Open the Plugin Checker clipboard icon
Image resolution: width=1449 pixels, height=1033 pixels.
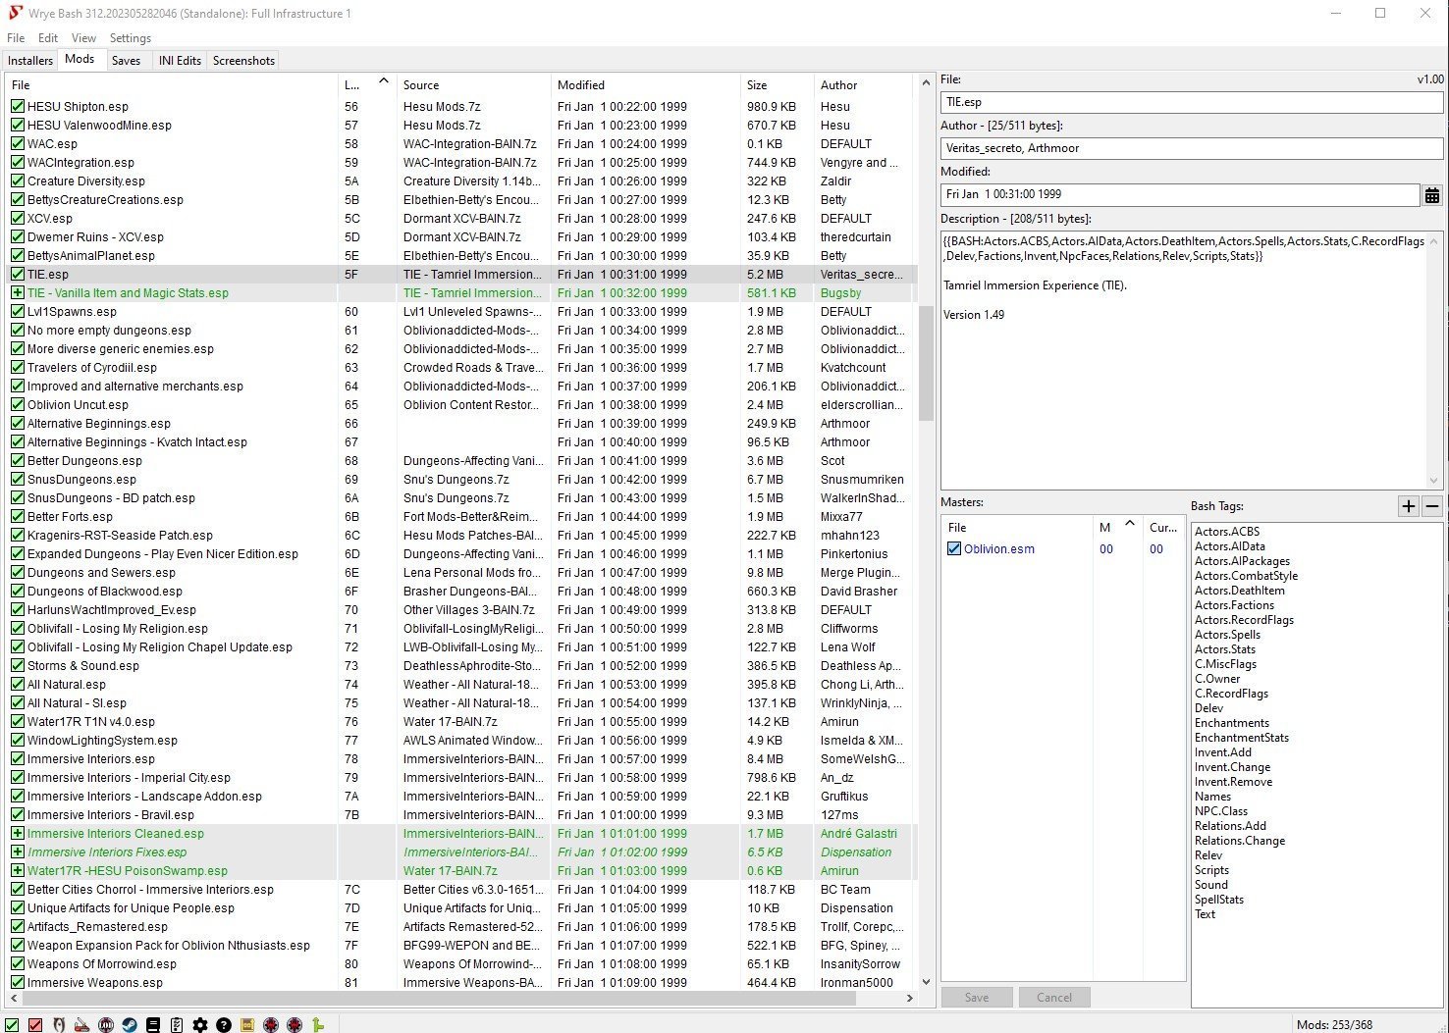[x=178, y=1024]
